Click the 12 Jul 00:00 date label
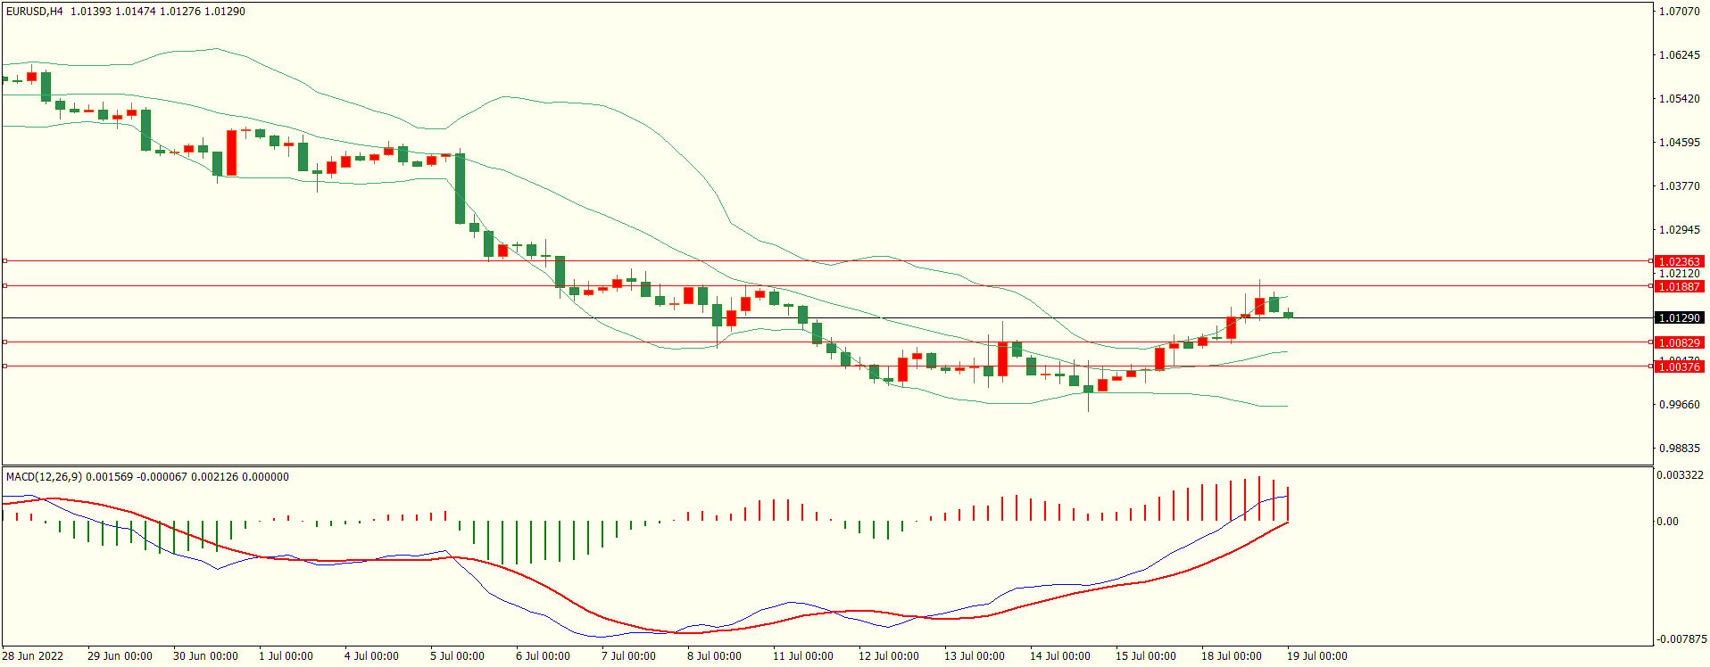 click(x=889, y=656)
